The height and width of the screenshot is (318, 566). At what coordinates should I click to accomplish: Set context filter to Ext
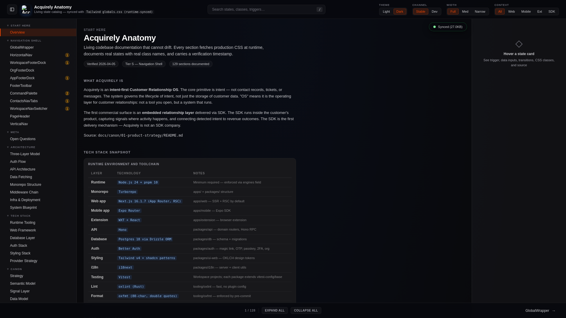(539, 11)
